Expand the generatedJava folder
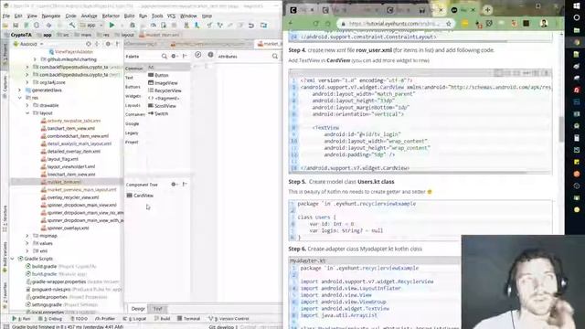Viewport: 585px width, 329px height. click(x=20, y=90)
